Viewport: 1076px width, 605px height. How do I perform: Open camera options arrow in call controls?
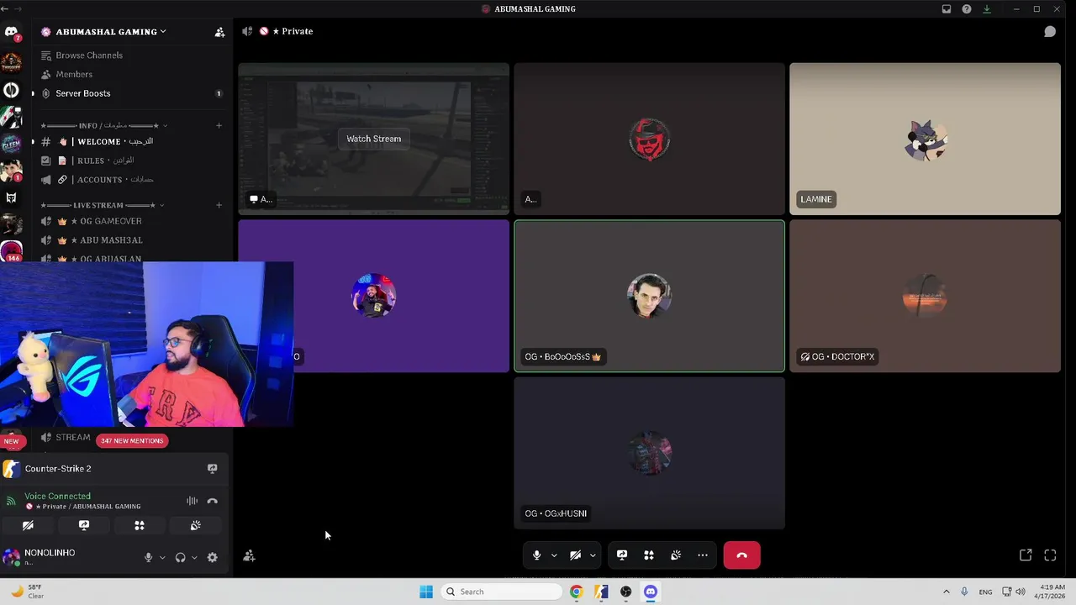click(593, 555)
